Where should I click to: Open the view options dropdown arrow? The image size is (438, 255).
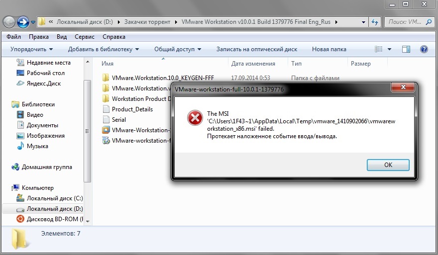(389, 49)
